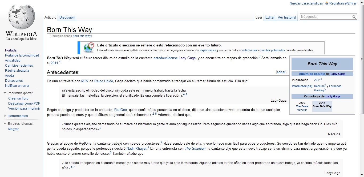Viewport: 364px width, 177px height.
Task: Switch to Magyar language version
Action: [13, 129]
